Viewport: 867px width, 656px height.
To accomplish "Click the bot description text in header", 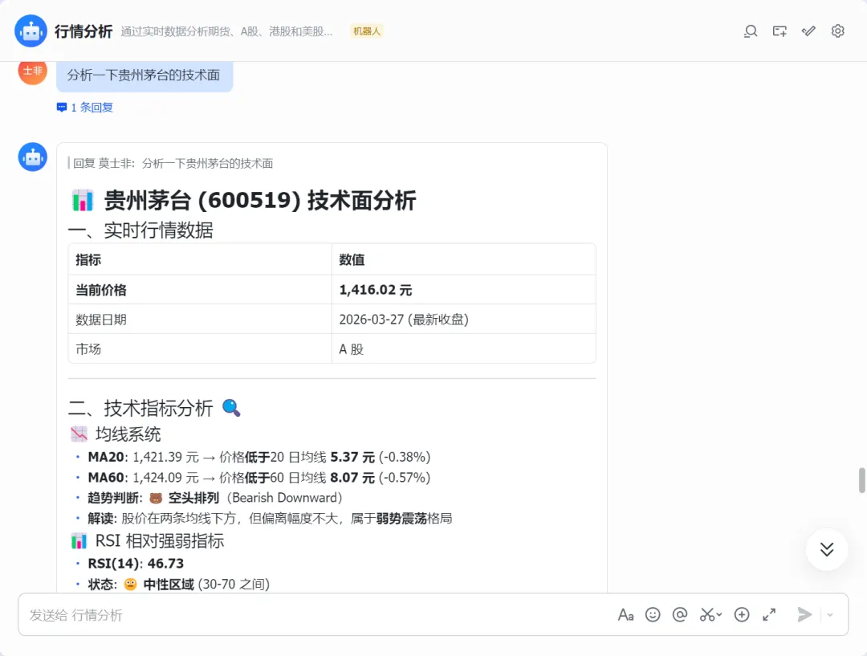I will [226, 31].
